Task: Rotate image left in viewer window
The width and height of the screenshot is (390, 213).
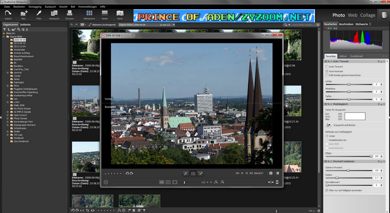Action: (127, 173)
